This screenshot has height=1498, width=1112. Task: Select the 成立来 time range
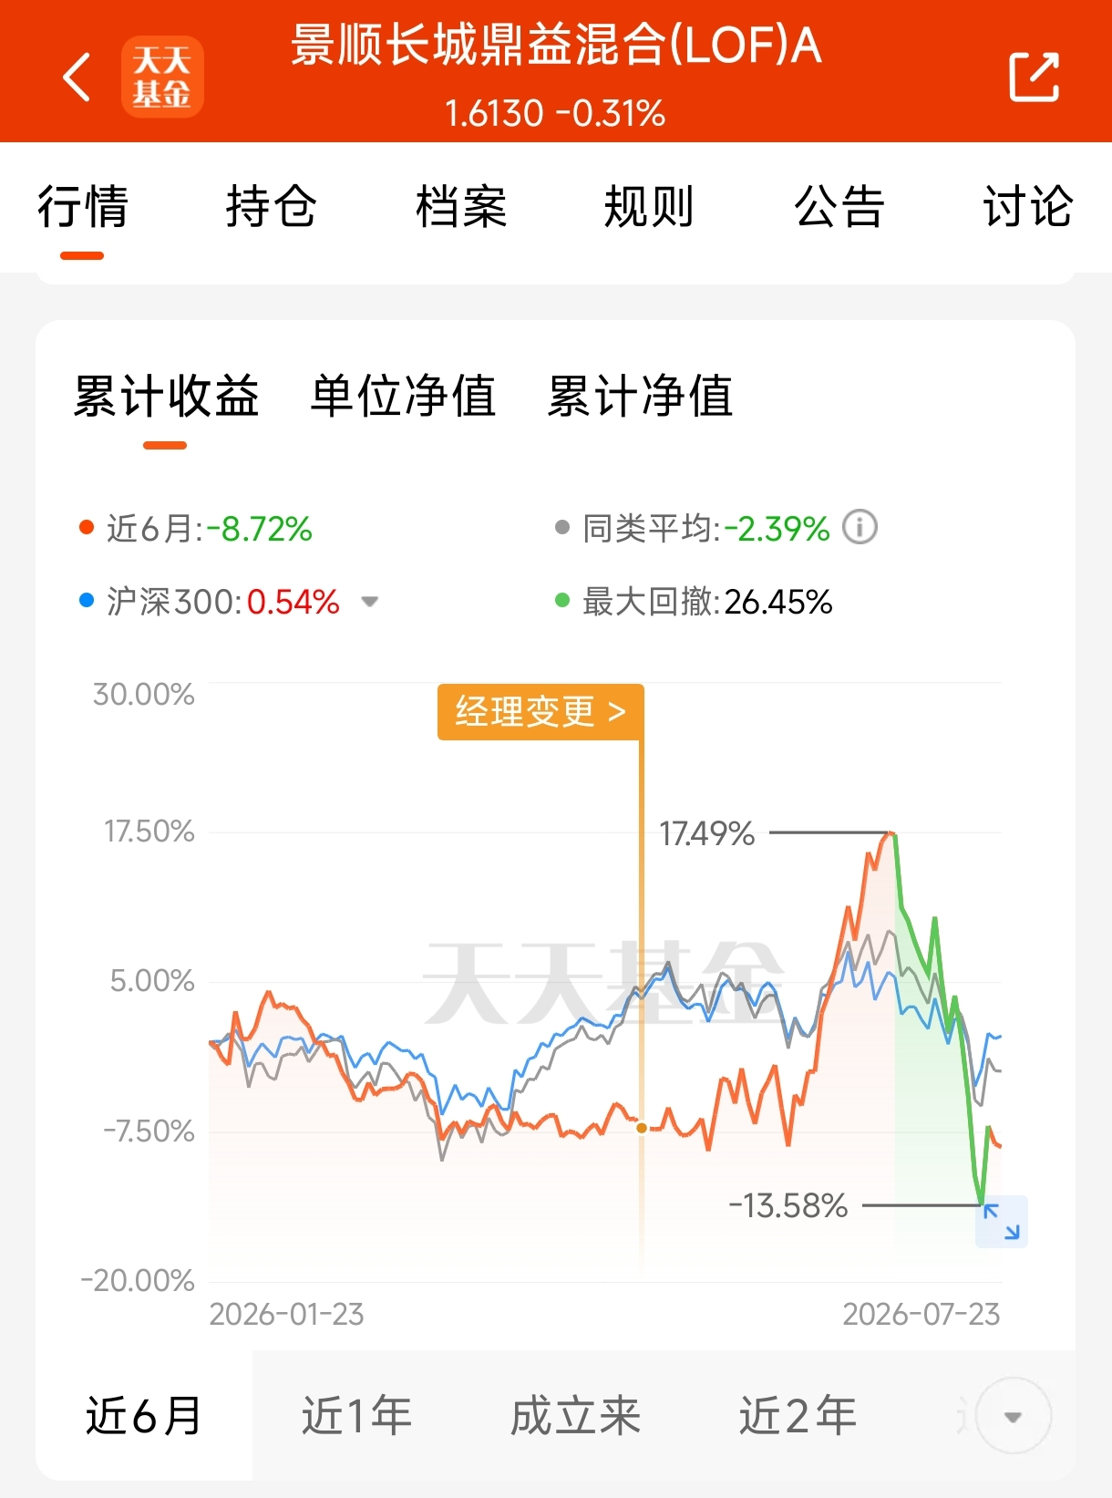coord(575,1416)
